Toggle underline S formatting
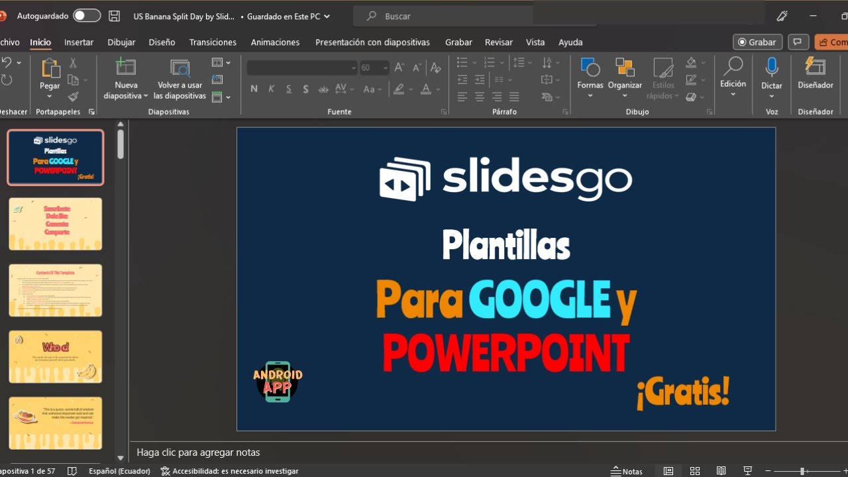 click(288, 89)
